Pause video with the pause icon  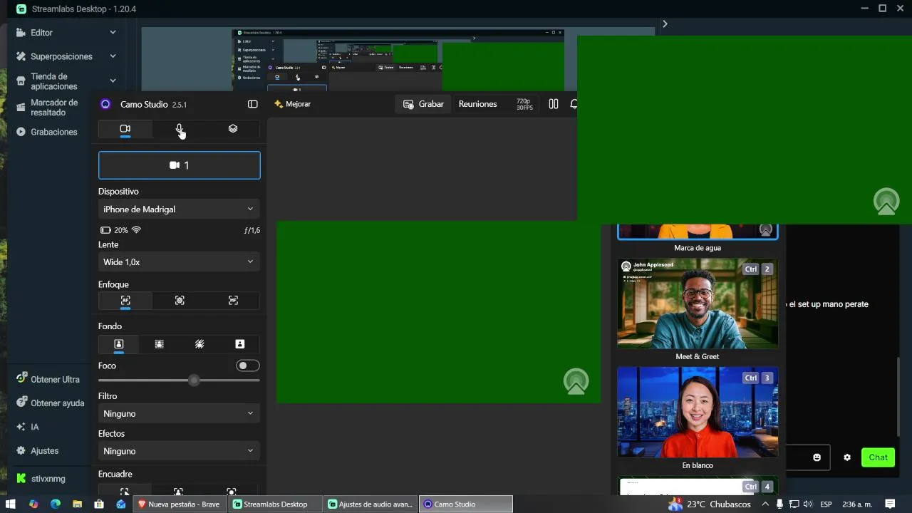(x=554, y=104)
